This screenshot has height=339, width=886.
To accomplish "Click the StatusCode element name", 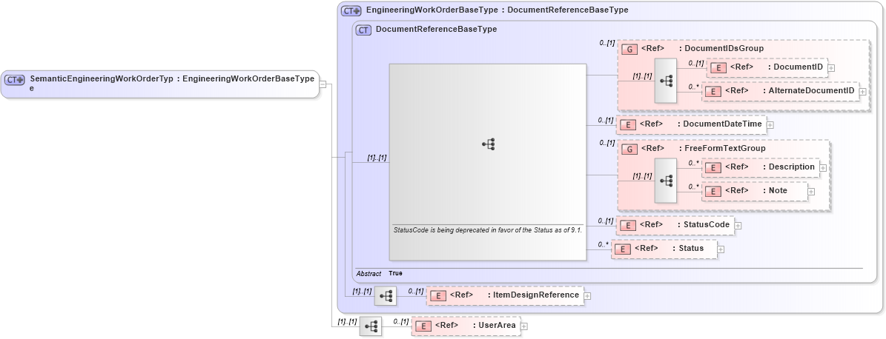I will pos(707,224).
